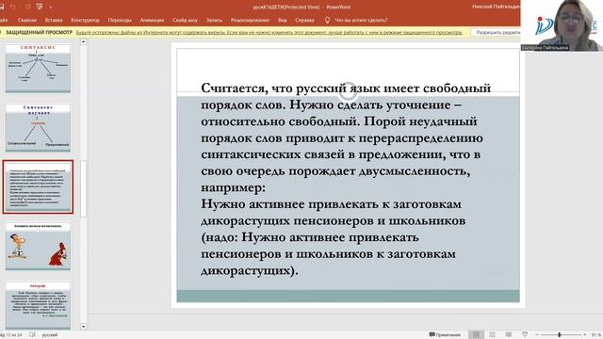Click the 'Что вы хотите сделать?' search field
Viewport: 603px width, 339px height.
(361, 20)
